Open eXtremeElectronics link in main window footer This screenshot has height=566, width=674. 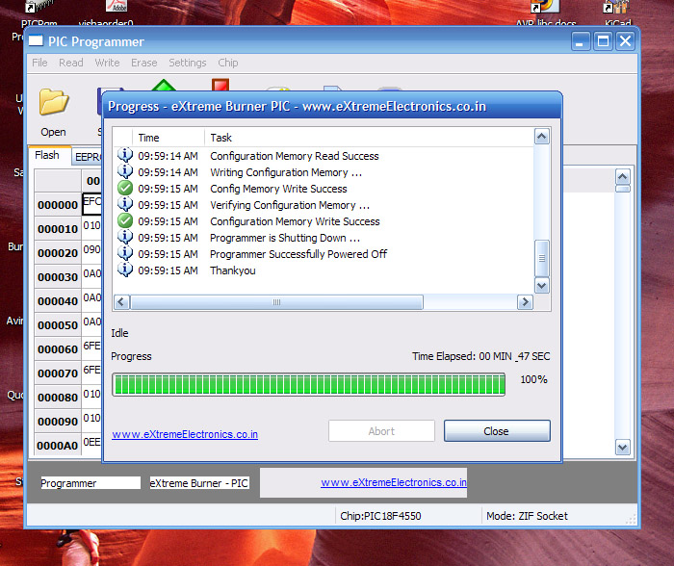(x=394, y=482)
